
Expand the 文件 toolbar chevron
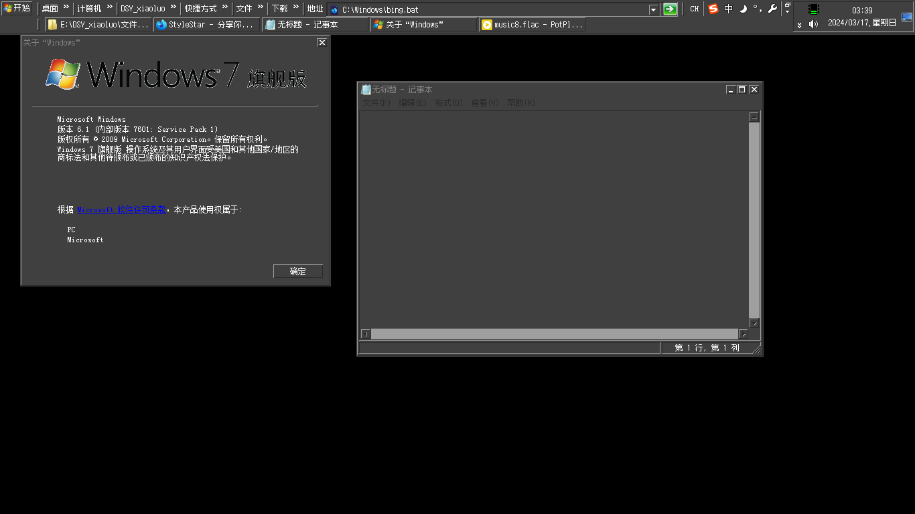coord(261,7)
